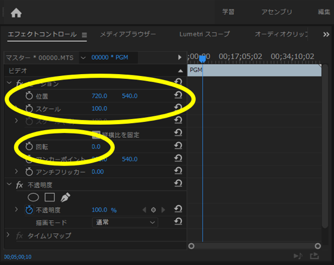Screen dimensions: 334x265
Task: Toggle the 不透明度 fx effect on/off
Action: [19, 185]
